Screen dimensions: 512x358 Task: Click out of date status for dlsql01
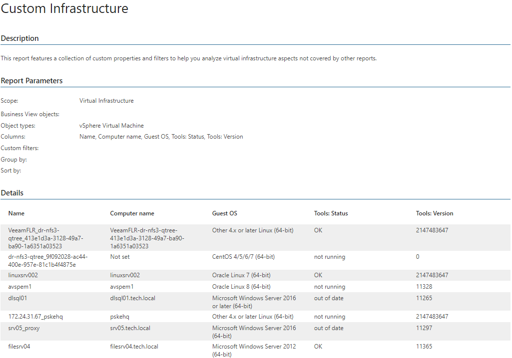tap(329, 298)
